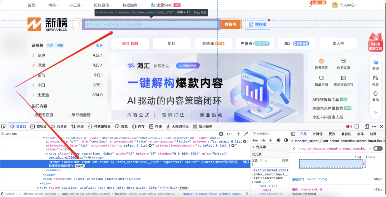Click the 账号回采 search input field
386x197 pixels.
click(x=151, y=24)
